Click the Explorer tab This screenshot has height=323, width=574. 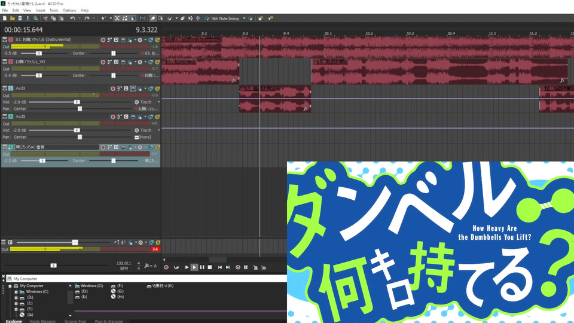click(14, 321)
